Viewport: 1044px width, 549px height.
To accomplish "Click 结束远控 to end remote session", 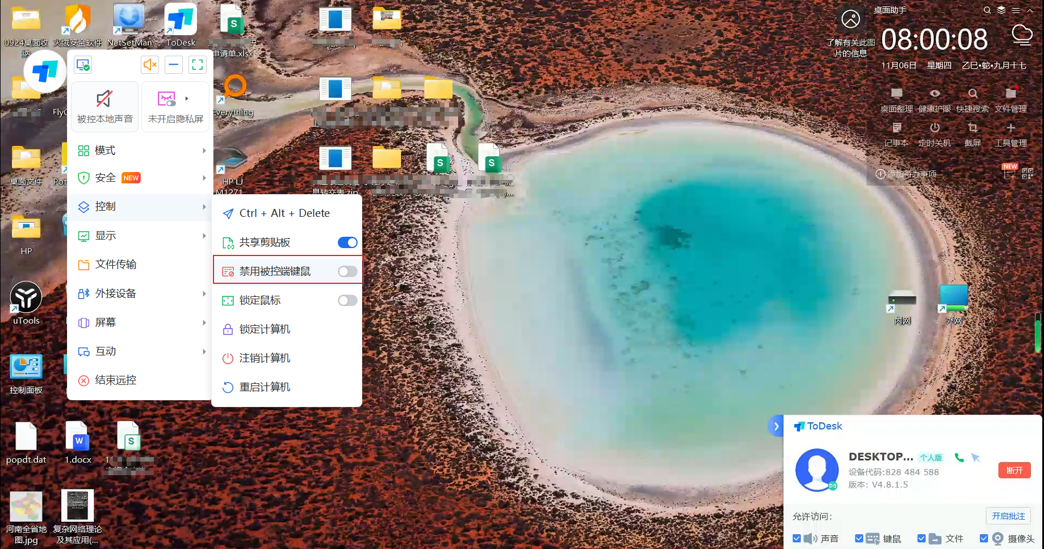I will click(140, 380).
